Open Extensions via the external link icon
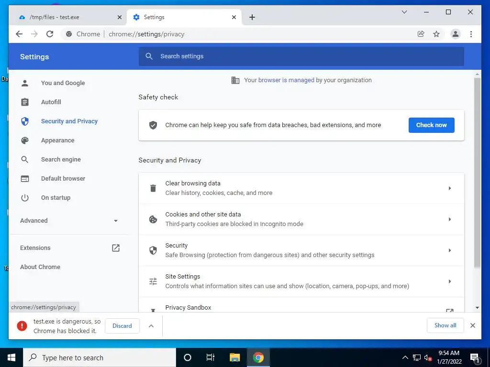The height and width of the screenshot is (367, 490). [116, 248]
